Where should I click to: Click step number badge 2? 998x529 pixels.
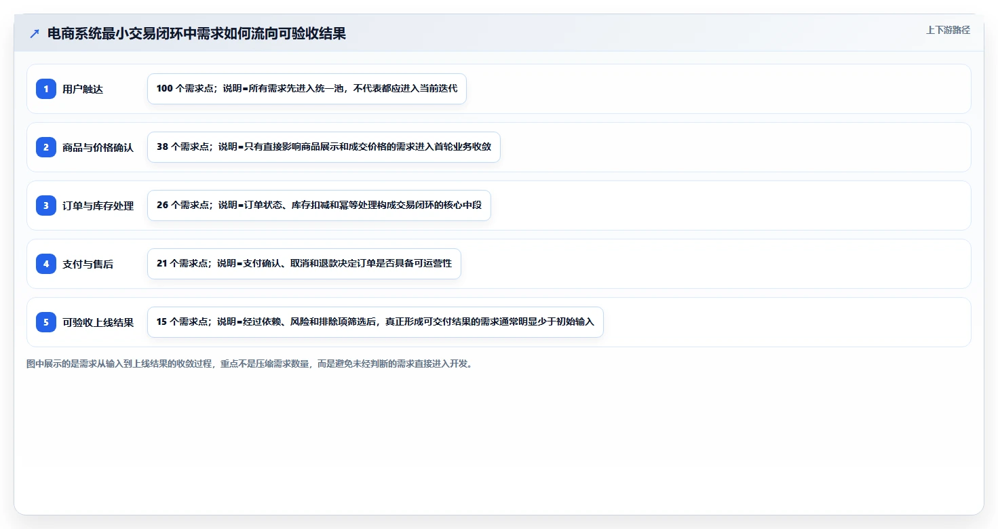coord(46,147)
